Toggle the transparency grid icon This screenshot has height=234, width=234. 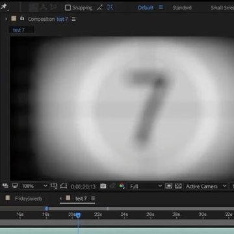(178, 186)
